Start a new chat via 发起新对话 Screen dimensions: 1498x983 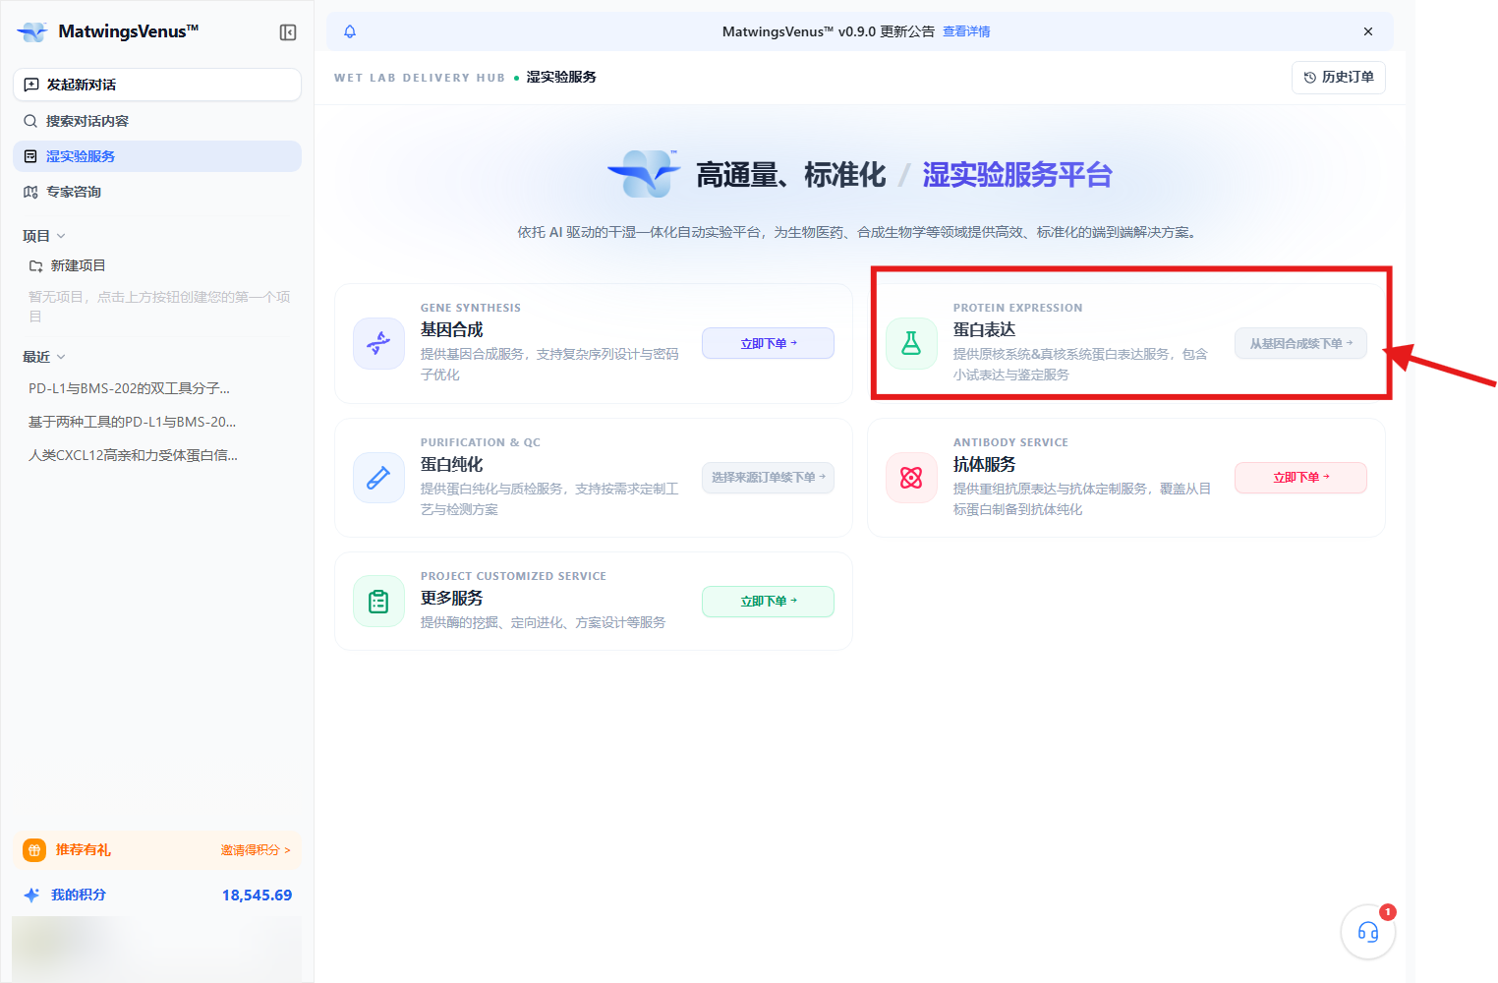pyautogui.click(x=157, y=85)
